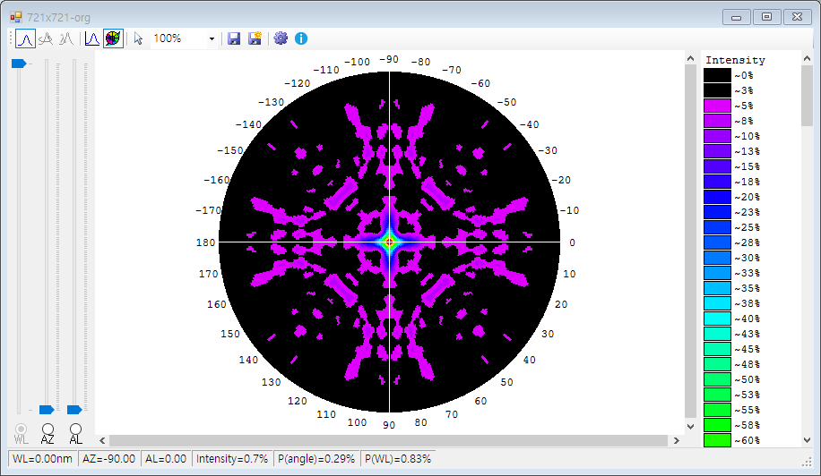The width and height of the screenshot is (821, 476).
Task: Click the AZ slider thumb at bottom
Action: tap(47, 409)
